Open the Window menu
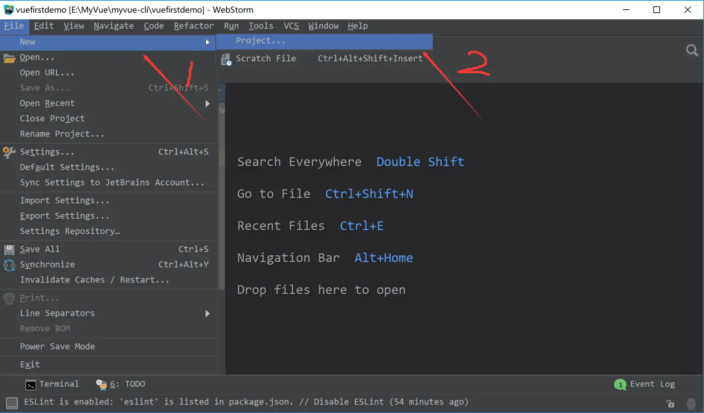The height and width of the screenshot is (413, 704). click(x=323, y=26)
